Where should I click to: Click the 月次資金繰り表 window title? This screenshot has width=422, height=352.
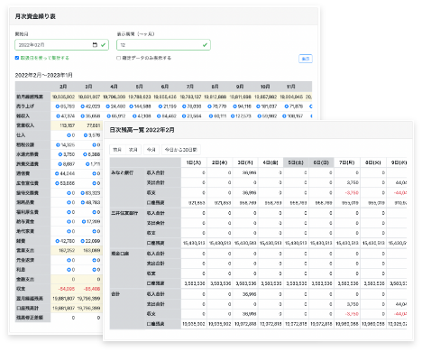(x=35, y=16)
